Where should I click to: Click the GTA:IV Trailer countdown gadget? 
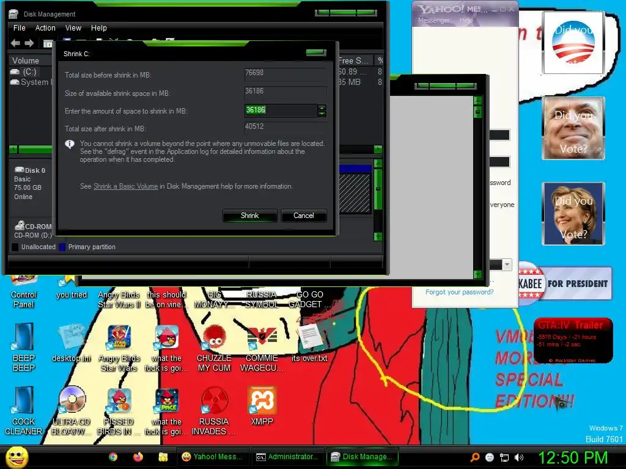(573, 341)
